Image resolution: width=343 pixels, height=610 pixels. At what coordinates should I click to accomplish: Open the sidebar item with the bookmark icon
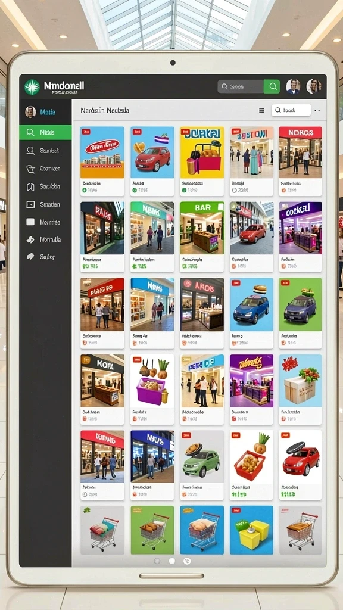coord(45,186)
